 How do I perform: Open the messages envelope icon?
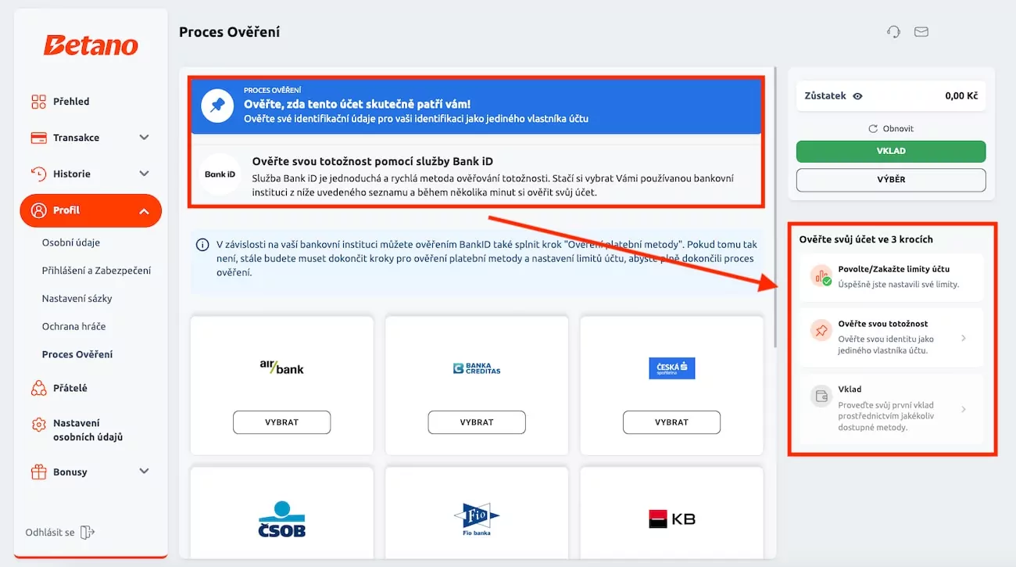point(921,32)
